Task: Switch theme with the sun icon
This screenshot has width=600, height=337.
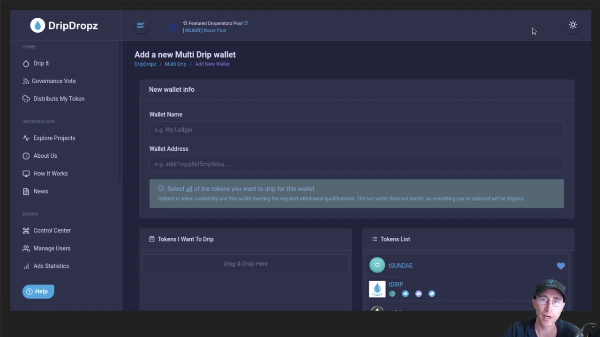Action: pyautogui.click(x=573, y=25)
